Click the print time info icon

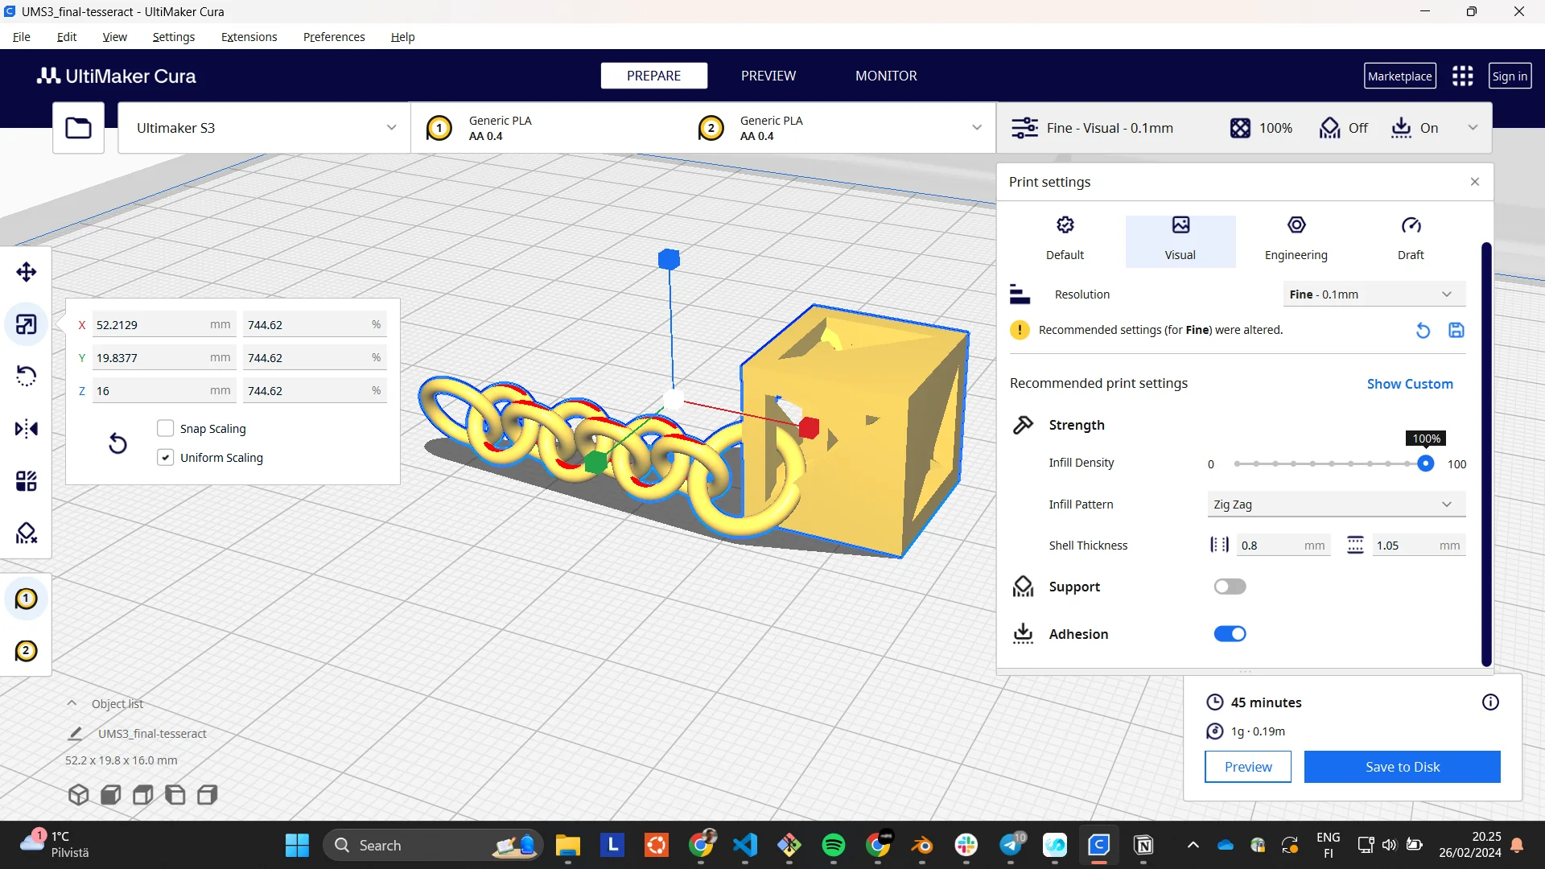tap(1490, 702)
